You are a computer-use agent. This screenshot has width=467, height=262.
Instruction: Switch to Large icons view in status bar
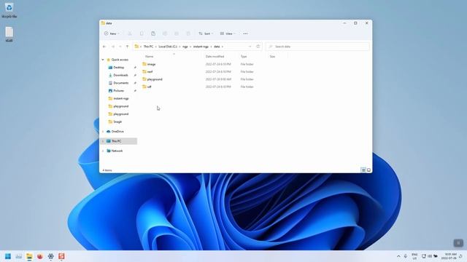pyautogui.click(x=368, y=170)
